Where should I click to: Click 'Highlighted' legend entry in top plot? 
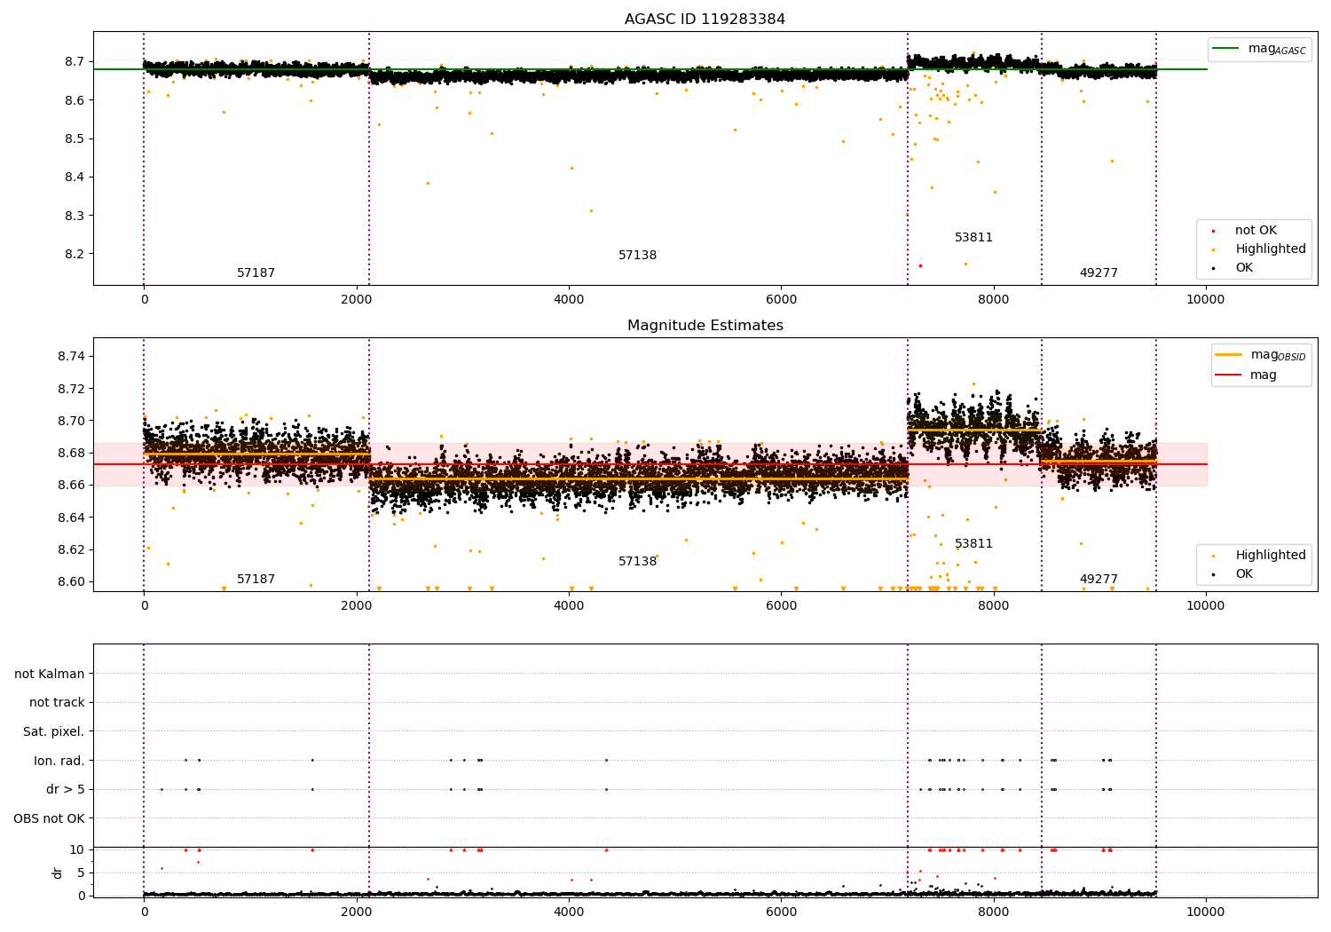1271,249
